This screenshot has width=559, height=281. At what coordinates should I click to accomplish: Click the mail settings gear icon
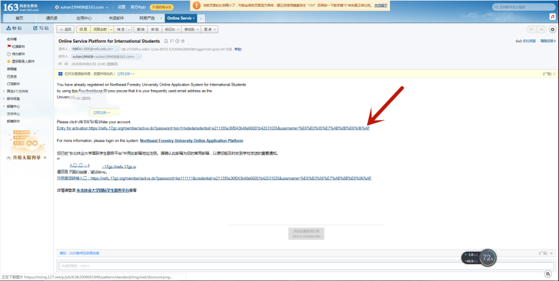pyautogui.click(x=553, y=29)
